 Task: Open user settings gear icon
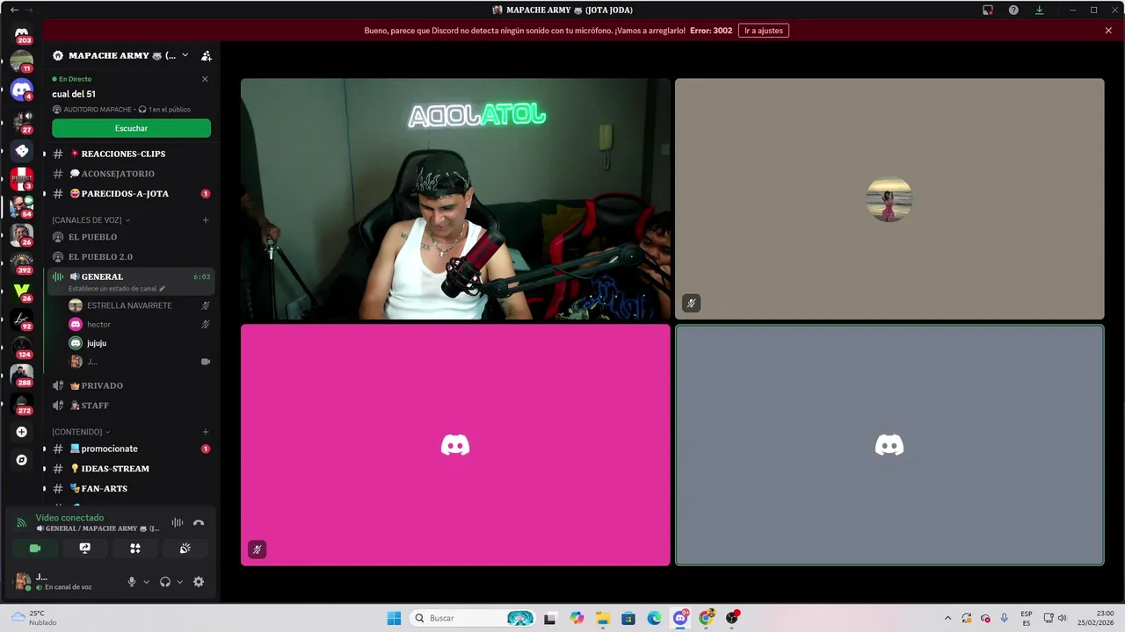pyautogui.click(x=199, y=581)
